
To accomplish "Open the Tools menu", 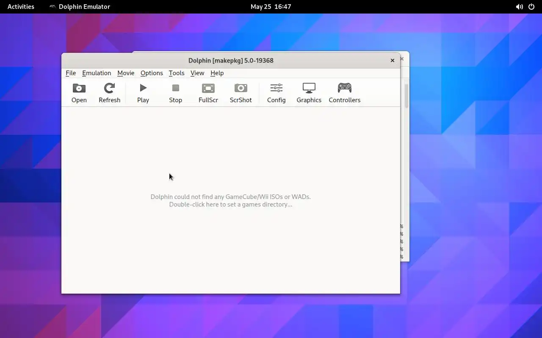I will click(x=177, y=73).
